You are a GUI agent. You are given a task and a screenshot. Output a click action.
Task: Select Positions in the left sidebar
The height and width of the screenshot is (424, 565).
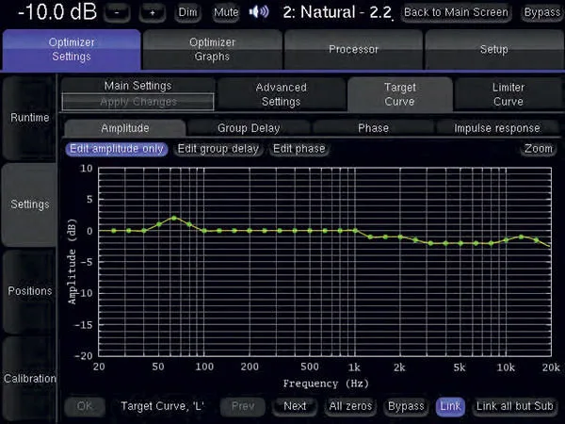[29, 291]
